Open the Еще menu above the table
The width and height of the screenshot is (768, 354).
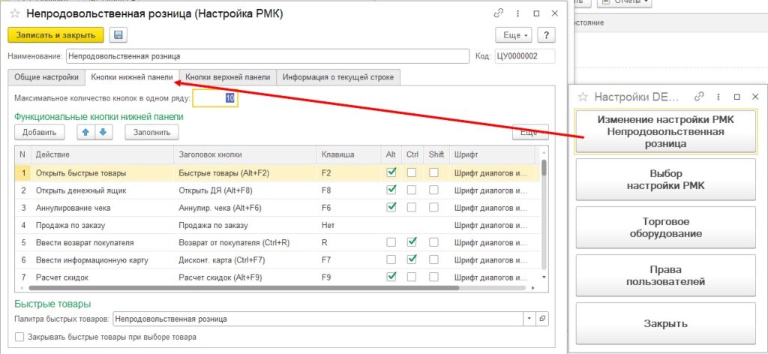click(x=529, y=132)
